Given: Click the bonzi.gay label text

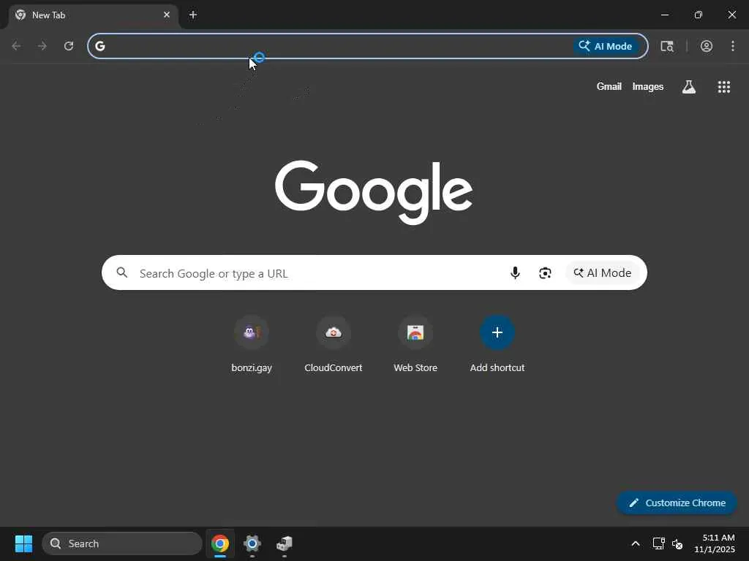Looking at the screenshot, I should coord(252,368).
